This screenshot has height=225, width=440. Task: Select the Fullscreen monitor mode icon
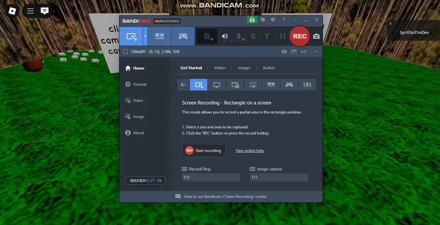[x=217, y=84]
